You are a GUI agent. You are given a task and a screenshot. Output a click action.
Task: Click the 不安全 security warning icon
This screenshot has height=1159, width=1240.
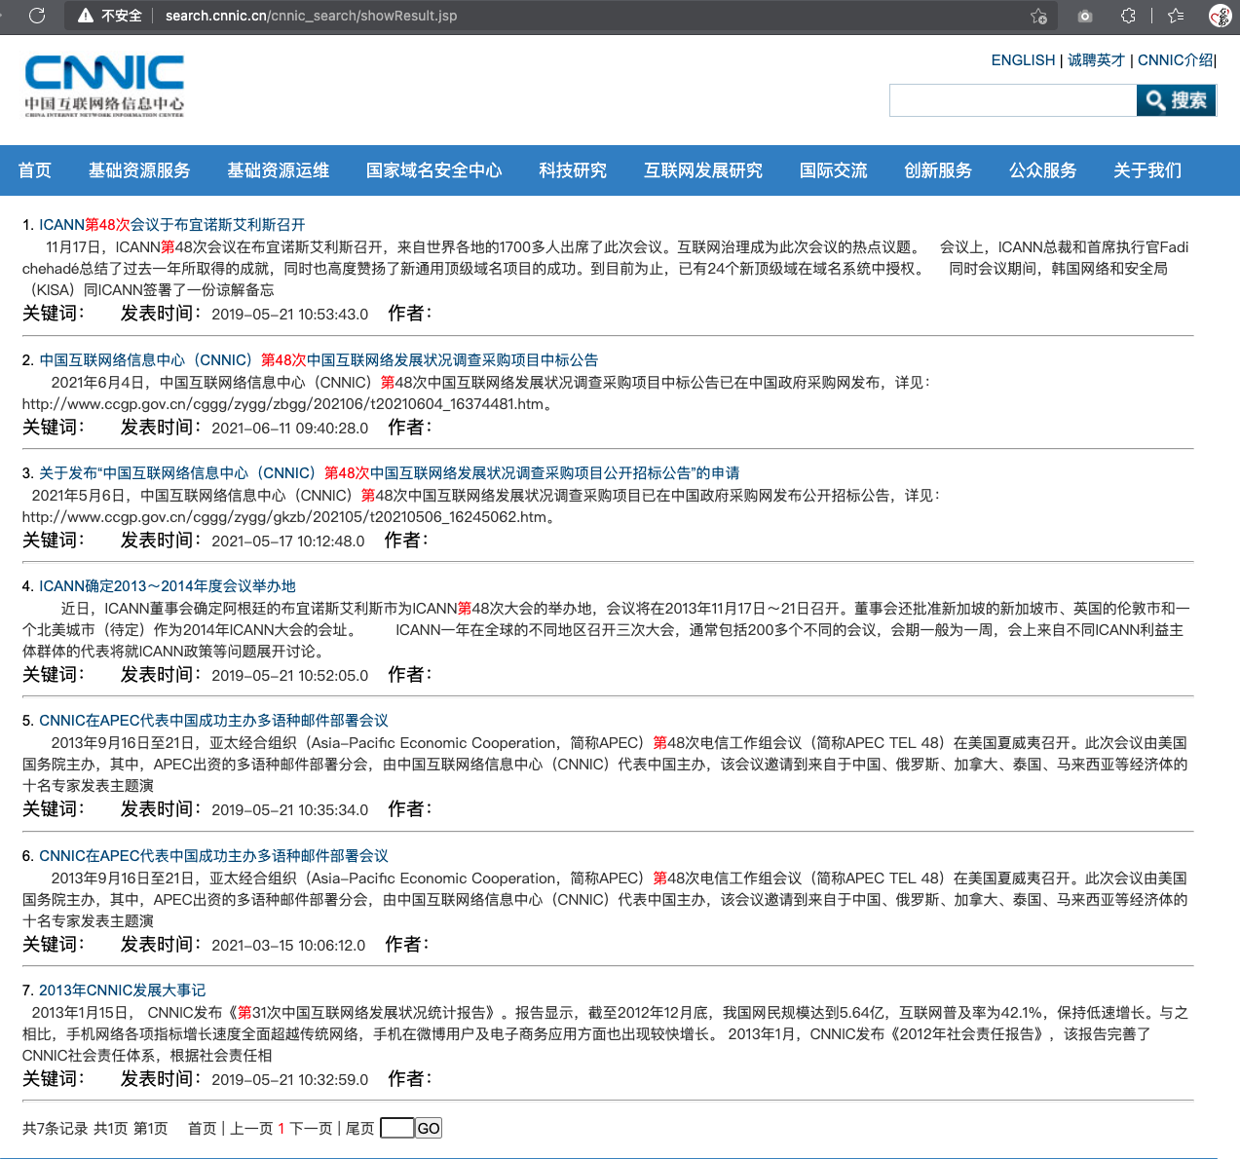click(x=86, y=16)
